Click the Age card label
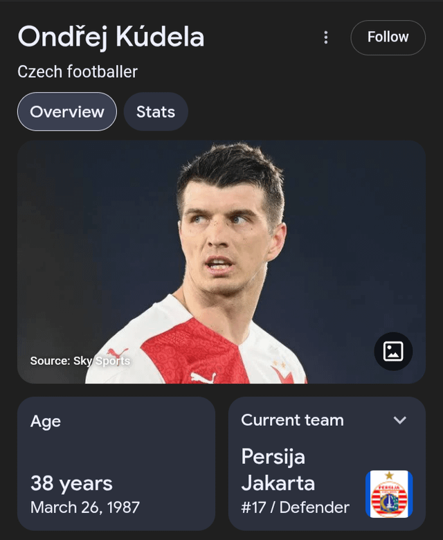This screenshot has width=443, height=540. point(46,421)
